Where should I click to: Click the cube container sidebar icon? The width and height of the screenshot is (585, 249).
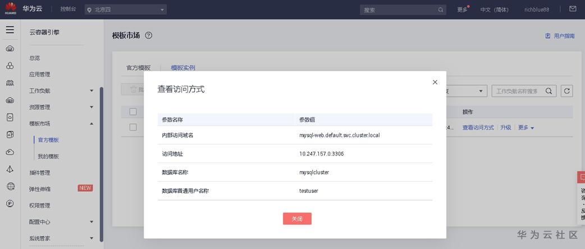pyautogui.click(x=10, y=135)
